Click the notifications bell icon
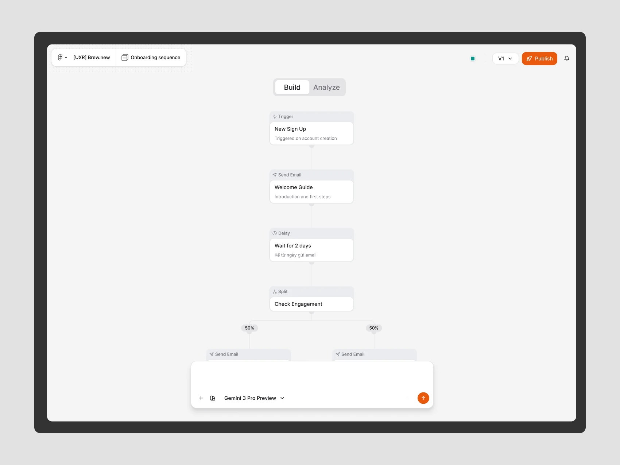Screen dimensions: 620x465 (567, 58)
